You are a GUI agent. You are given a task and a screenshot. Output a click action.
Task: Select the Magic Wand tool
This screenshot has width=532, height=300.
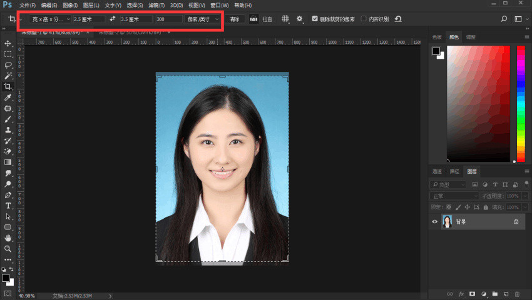click(8, 76)
